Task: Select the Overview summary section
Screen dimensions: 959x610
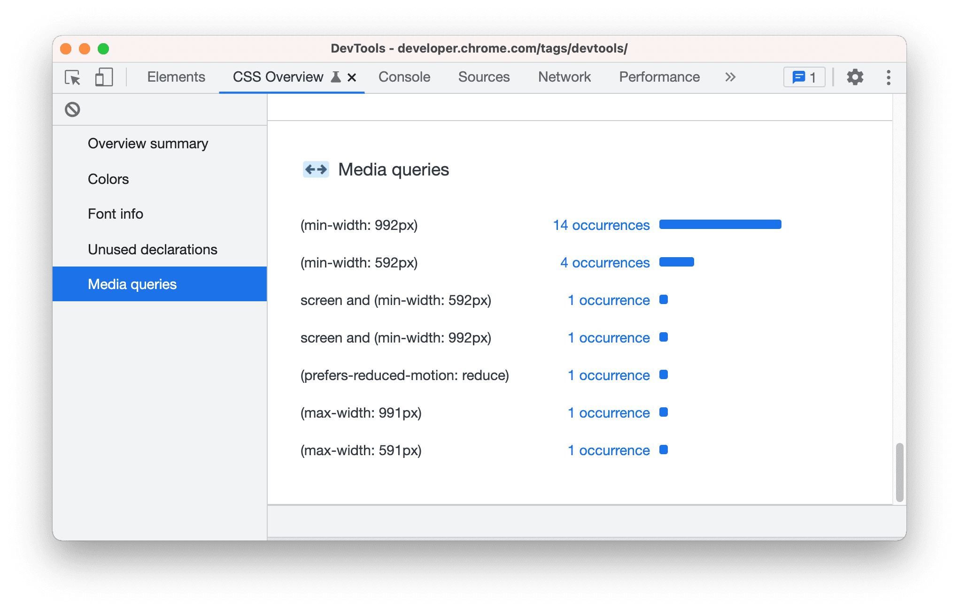Action: click(x=149, y=143)
